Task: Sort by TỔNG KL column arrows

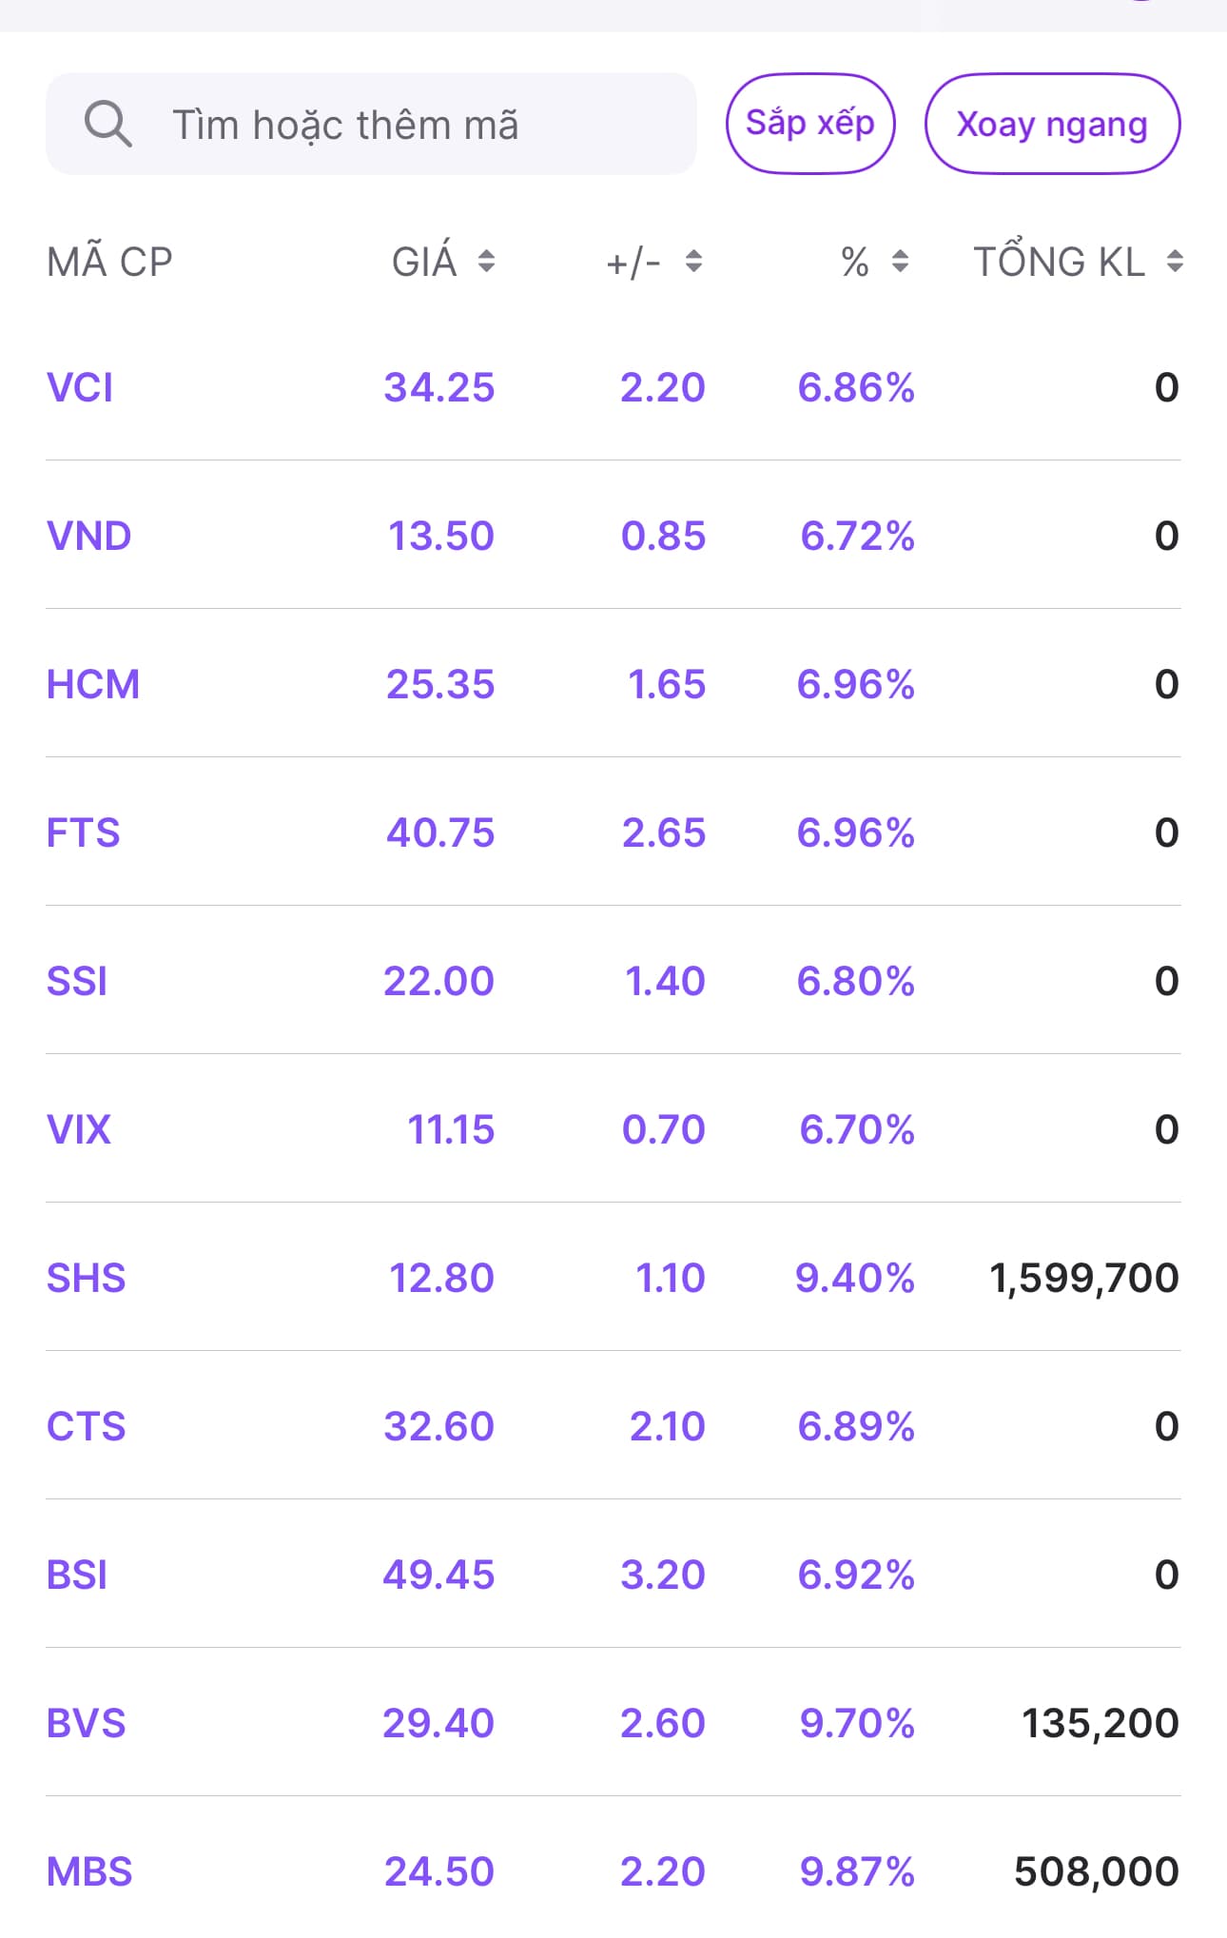Action: (1175, 262)
